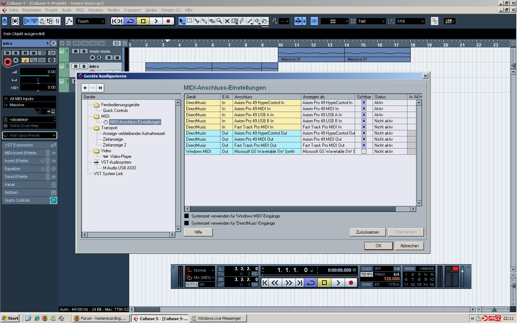Open the Touch automation mode dropdown

[x=90, y=21]
